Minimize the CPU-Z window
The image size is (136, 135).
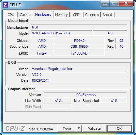105,4
